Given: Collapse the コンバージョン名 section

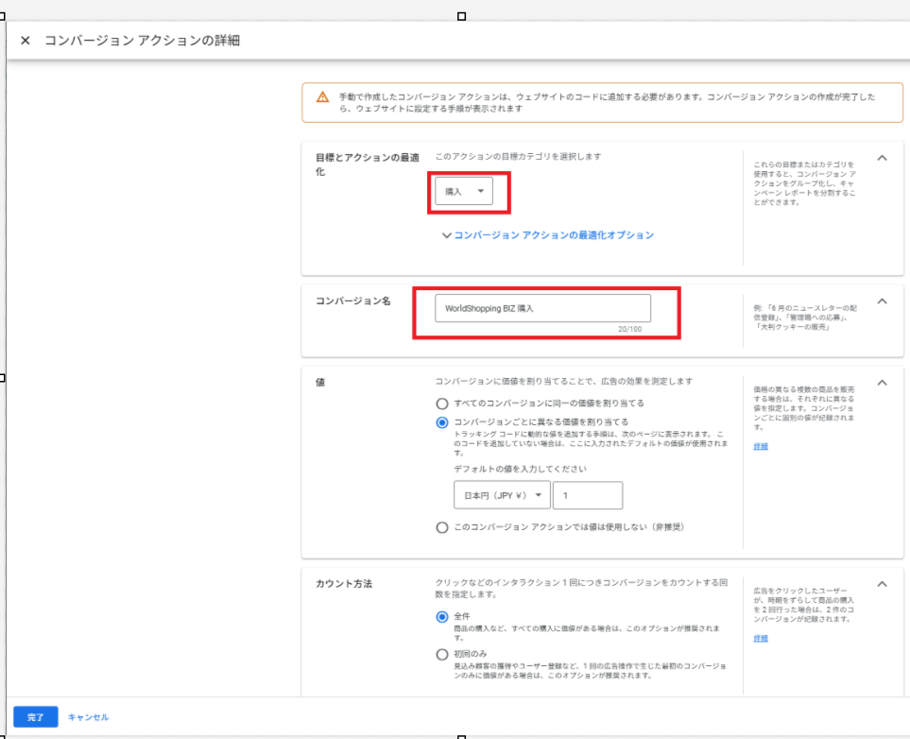Looking at the screenshot, I should pos(883,301).
